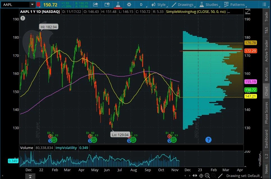Open the D timeframe dropdown
The width and height of the screenshot is (271, 179).
(141, 4)
